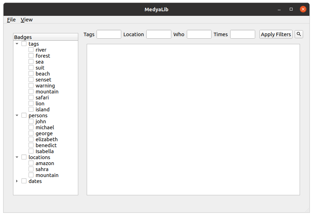Image resolution: width=313 pixels, height=216 pixels.
Task: Click the magnifier search icon button
Action: pyautogui.click(x=299, y=34)
